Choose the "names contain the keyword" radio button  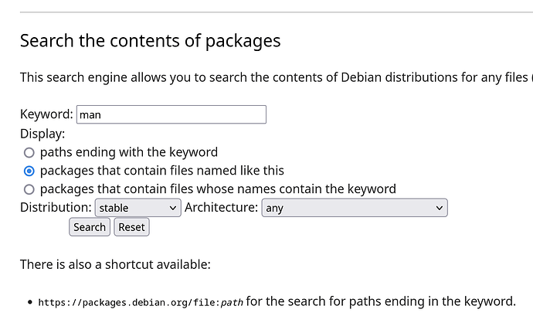tap(29, 189)
